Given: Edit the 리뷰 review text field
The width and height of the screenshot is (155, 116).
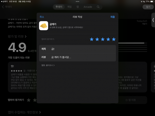Looking at the screenshot, I should click(x=78, y=57).
